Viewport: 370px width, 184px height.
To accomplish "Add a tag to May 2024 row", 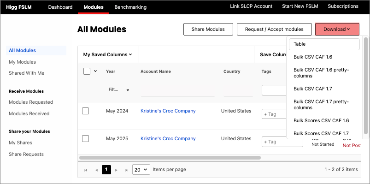I will click(x=275, y=114).
